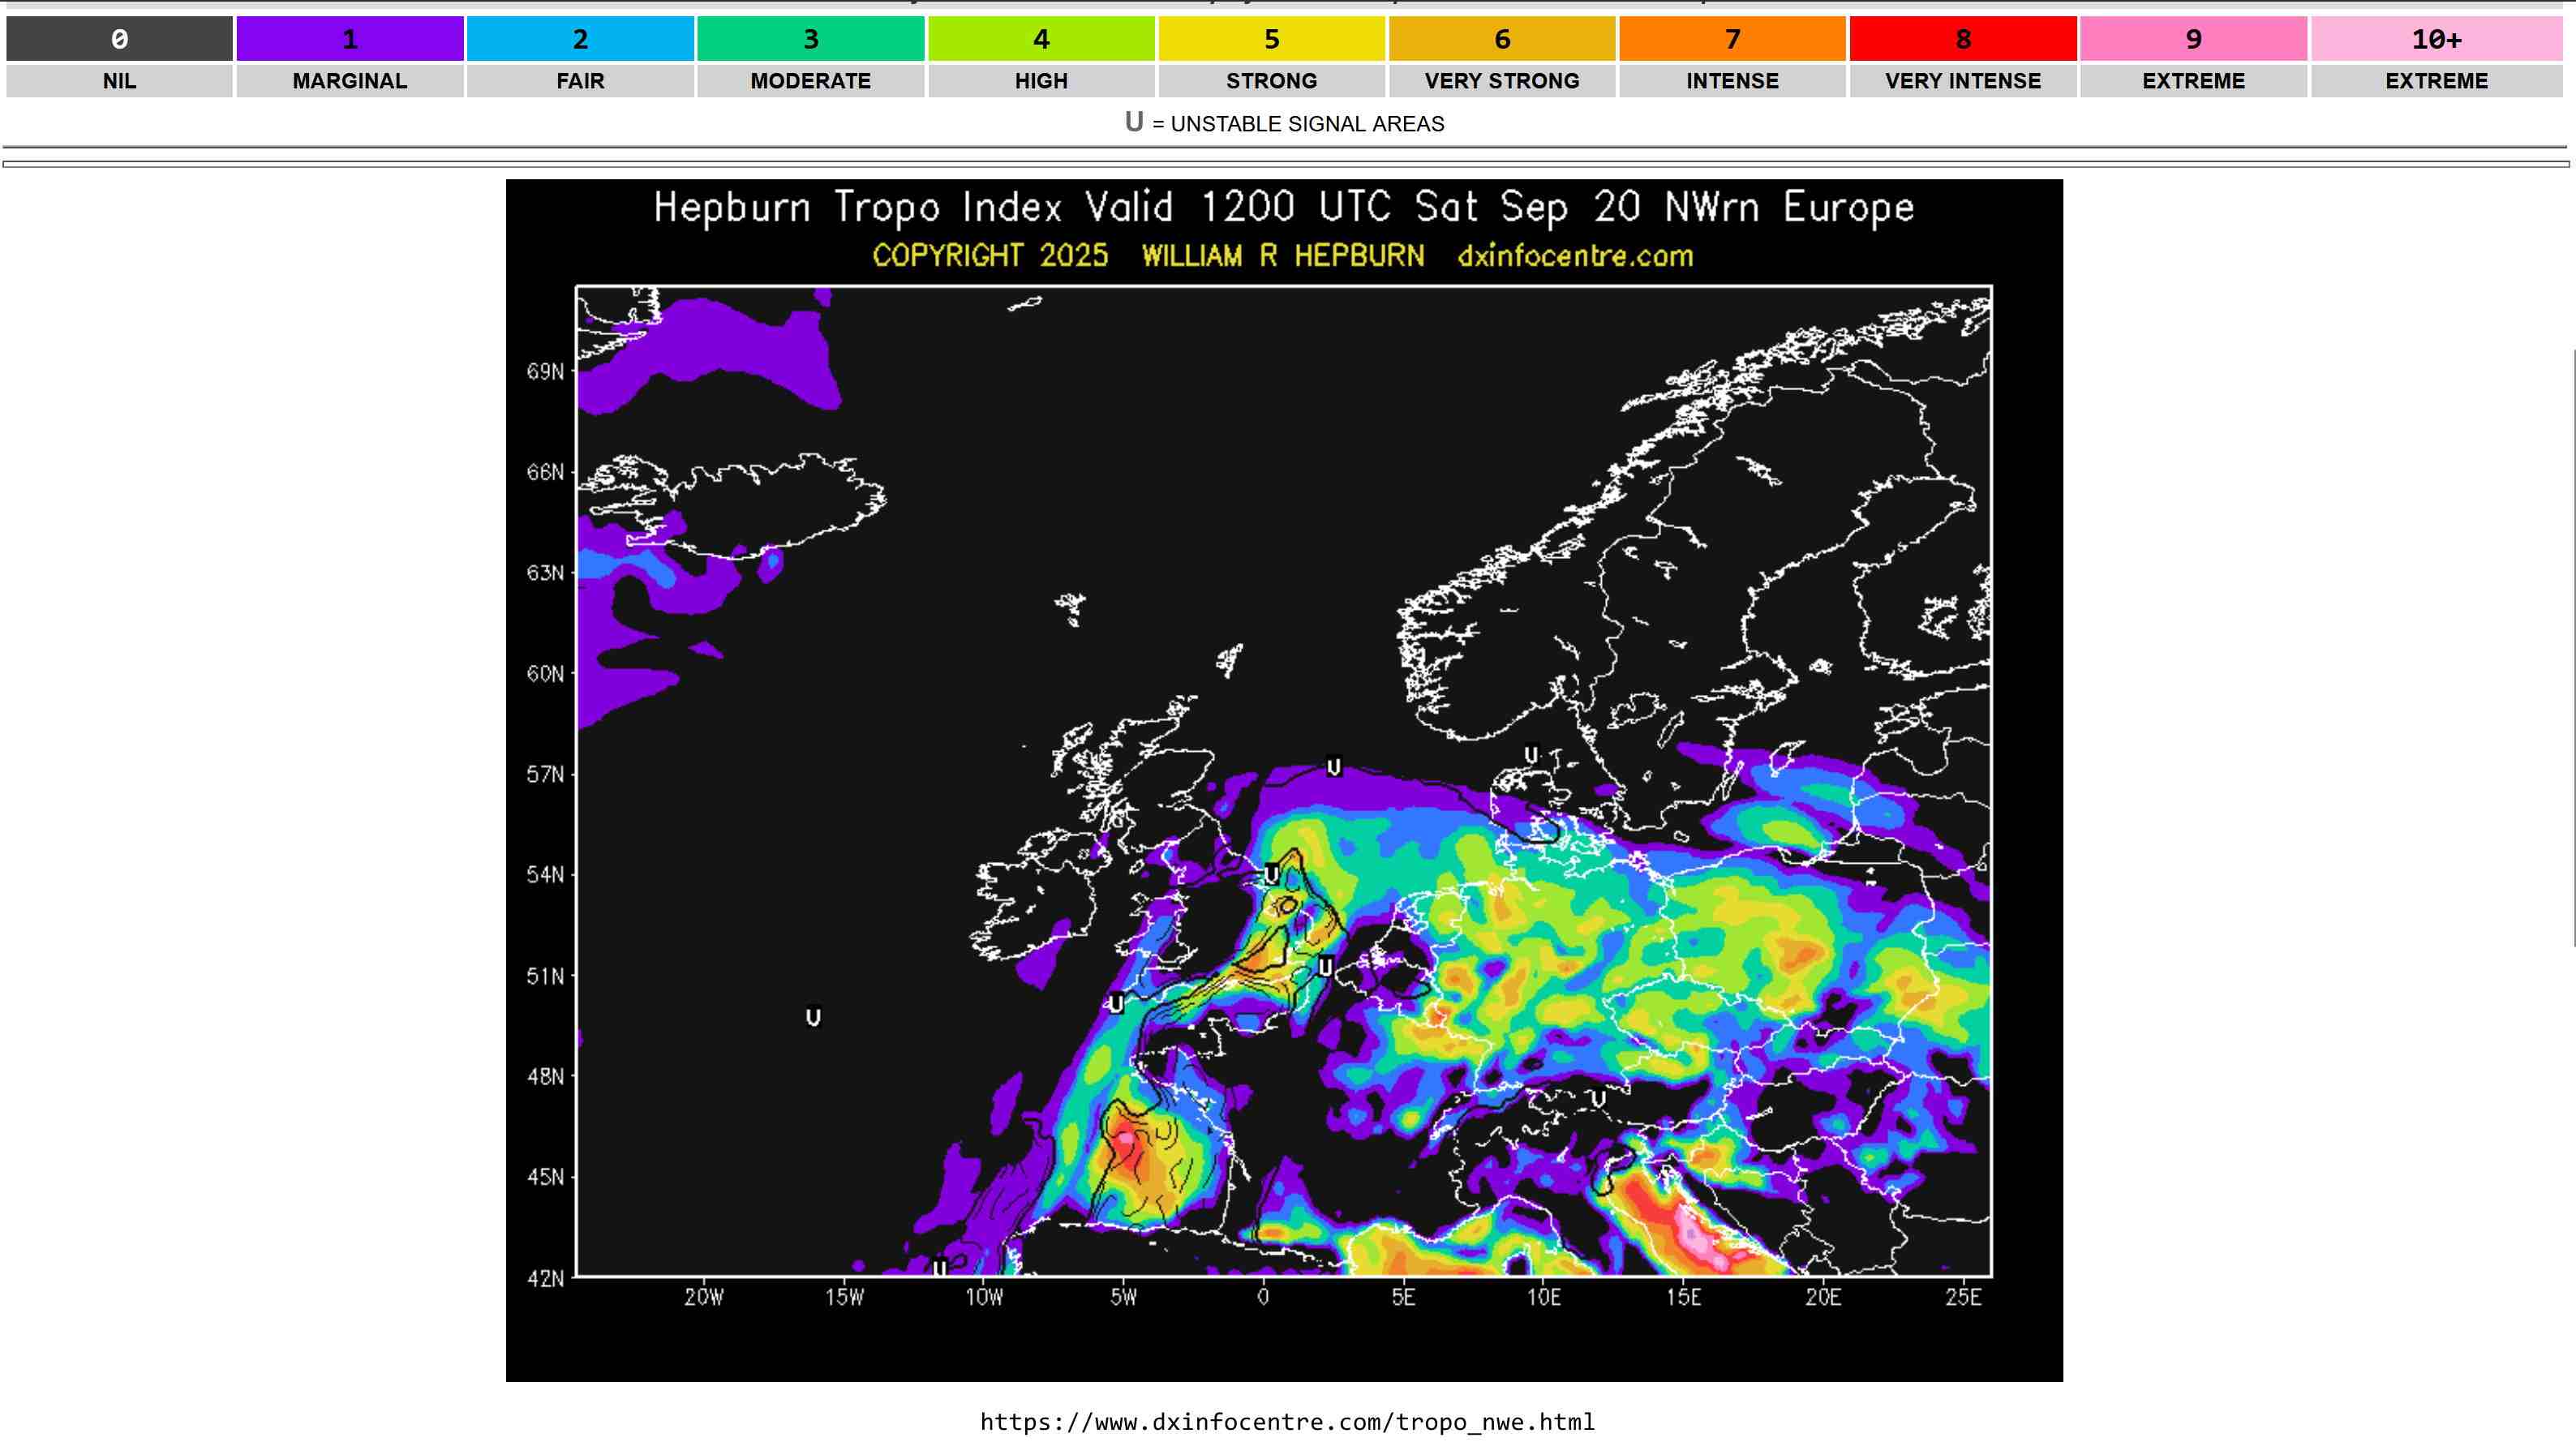
Task: Click the MODERATE legend label
Action: tap(810, 81)
